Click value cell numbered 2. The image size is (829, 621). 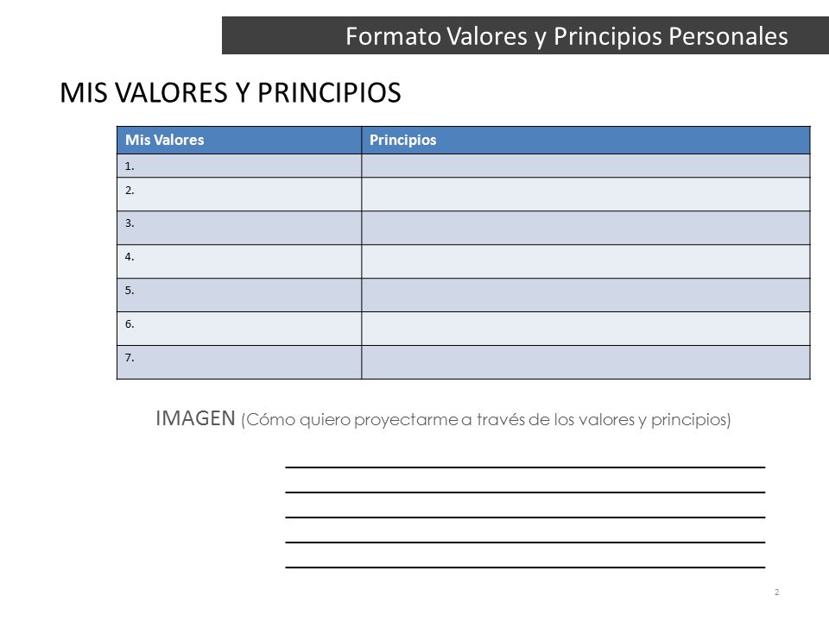click(x=239, y=194)
